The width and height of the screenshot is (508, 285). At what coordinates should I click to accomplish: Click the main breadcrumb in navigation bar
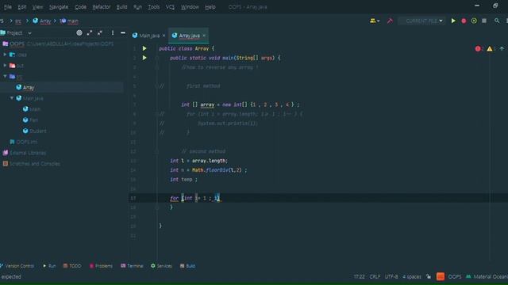pos(72,21)
